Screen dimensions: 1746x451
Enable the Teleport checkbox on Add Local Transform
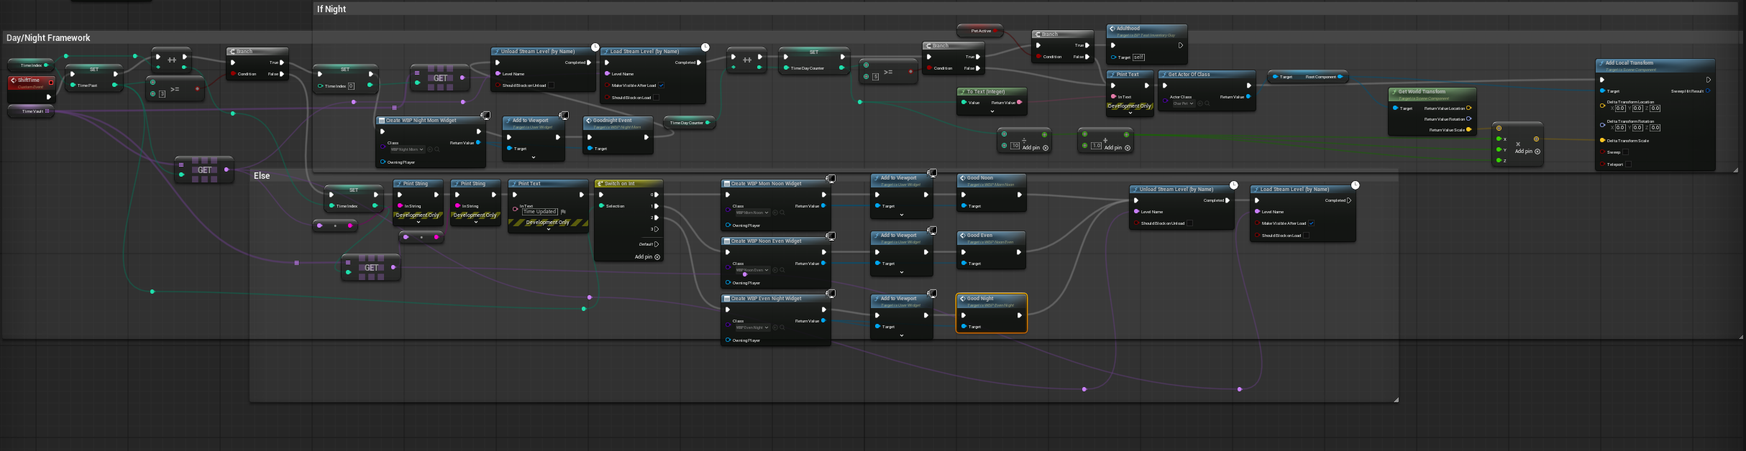pos(1628,164)
